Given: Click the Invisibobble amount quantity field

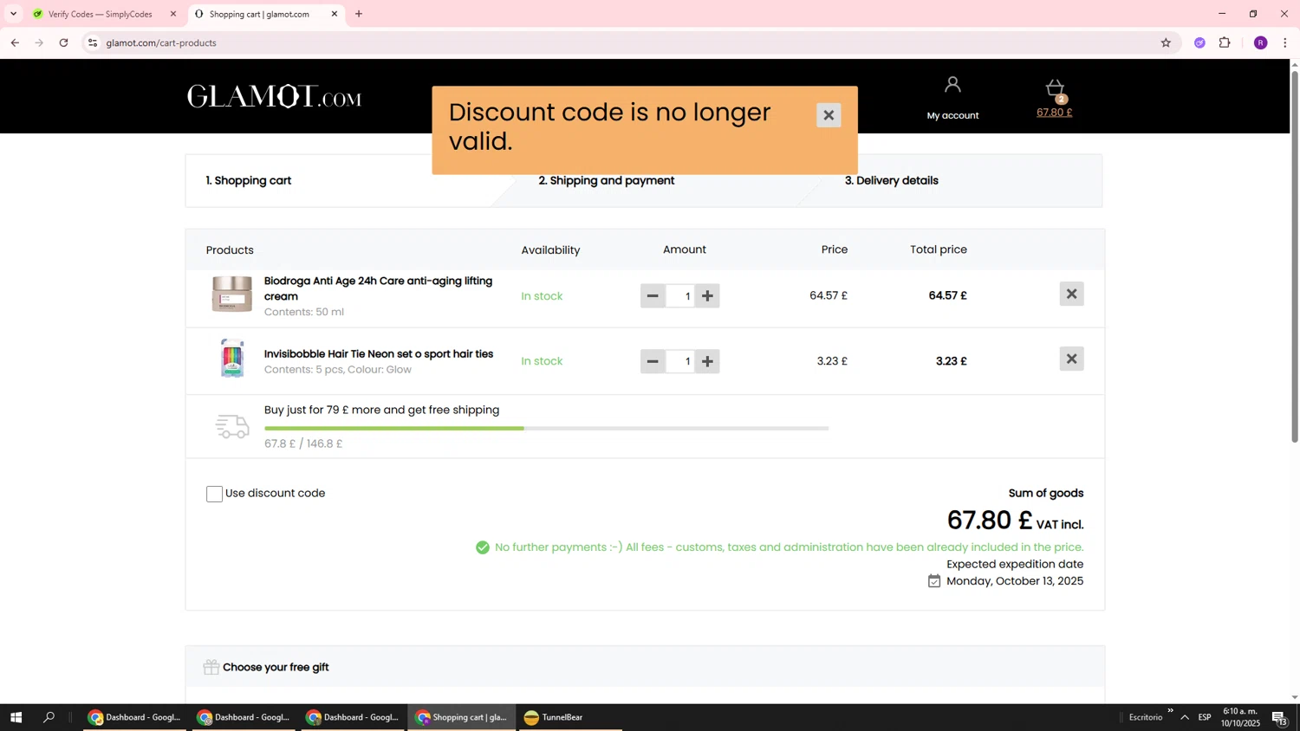Looking at the screenshot, I should pyautogui.click(x=680, y=361).
